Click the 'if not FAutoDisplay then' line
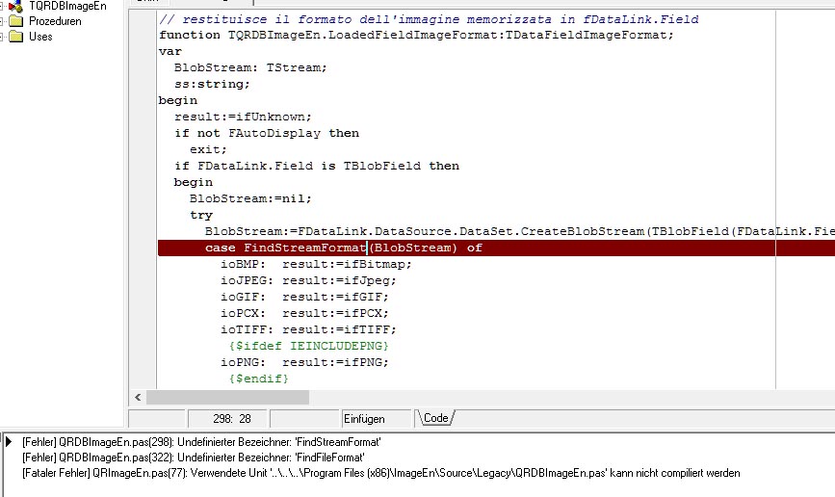 pyautogui.click(x=267, y=133)
